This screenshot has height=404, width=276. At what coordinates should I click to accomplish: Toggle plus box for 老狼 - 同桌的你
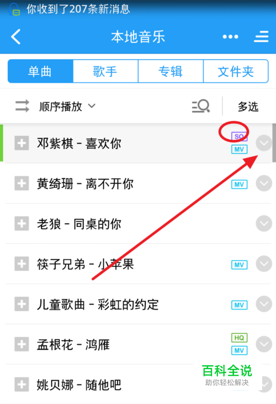pos(22,223)
